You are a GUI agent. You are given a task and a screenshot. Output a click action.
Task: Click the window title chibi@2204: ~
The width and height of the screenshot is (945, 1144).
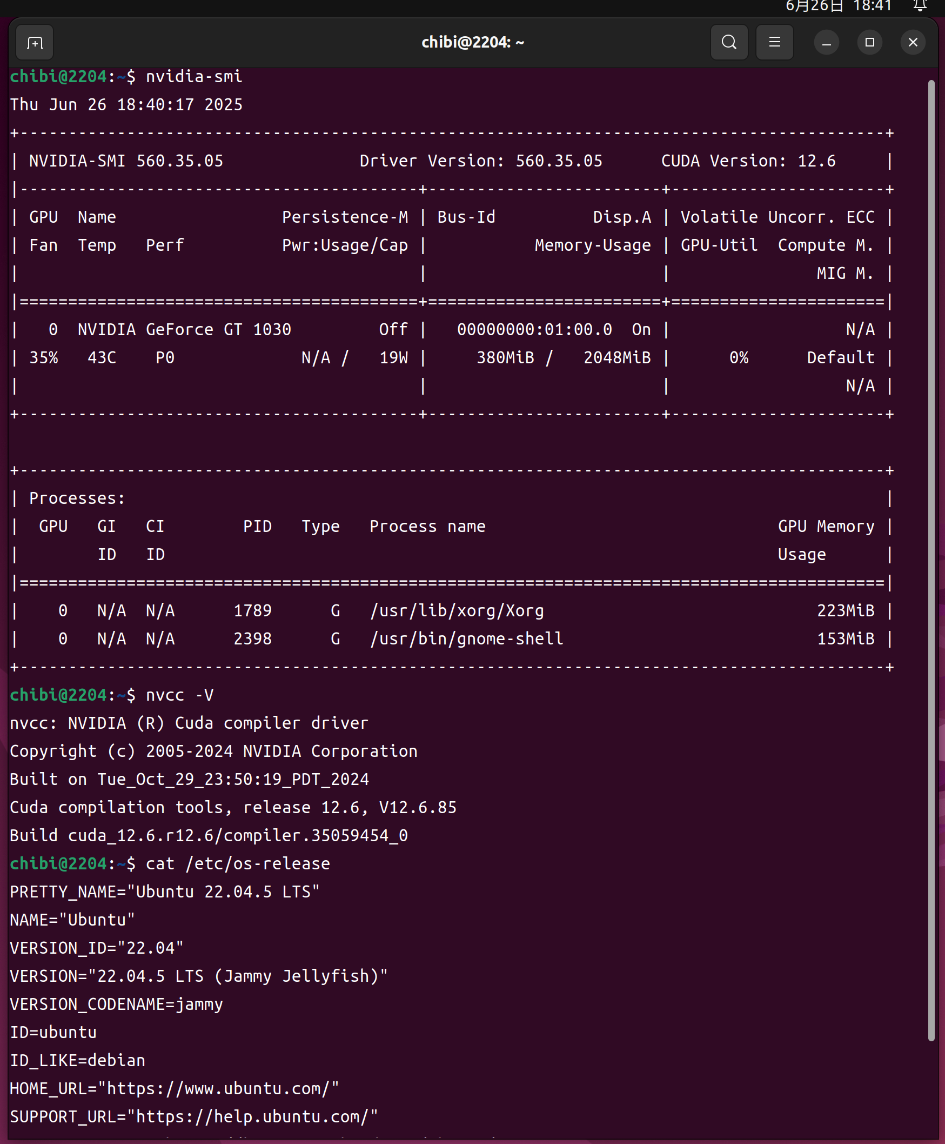click(x=472, y=43)
